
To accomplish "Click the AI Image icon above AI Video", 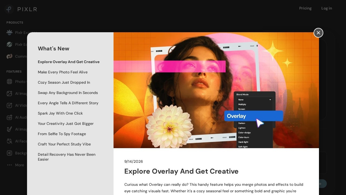I will pyautogui.click(x=9, y=93).
